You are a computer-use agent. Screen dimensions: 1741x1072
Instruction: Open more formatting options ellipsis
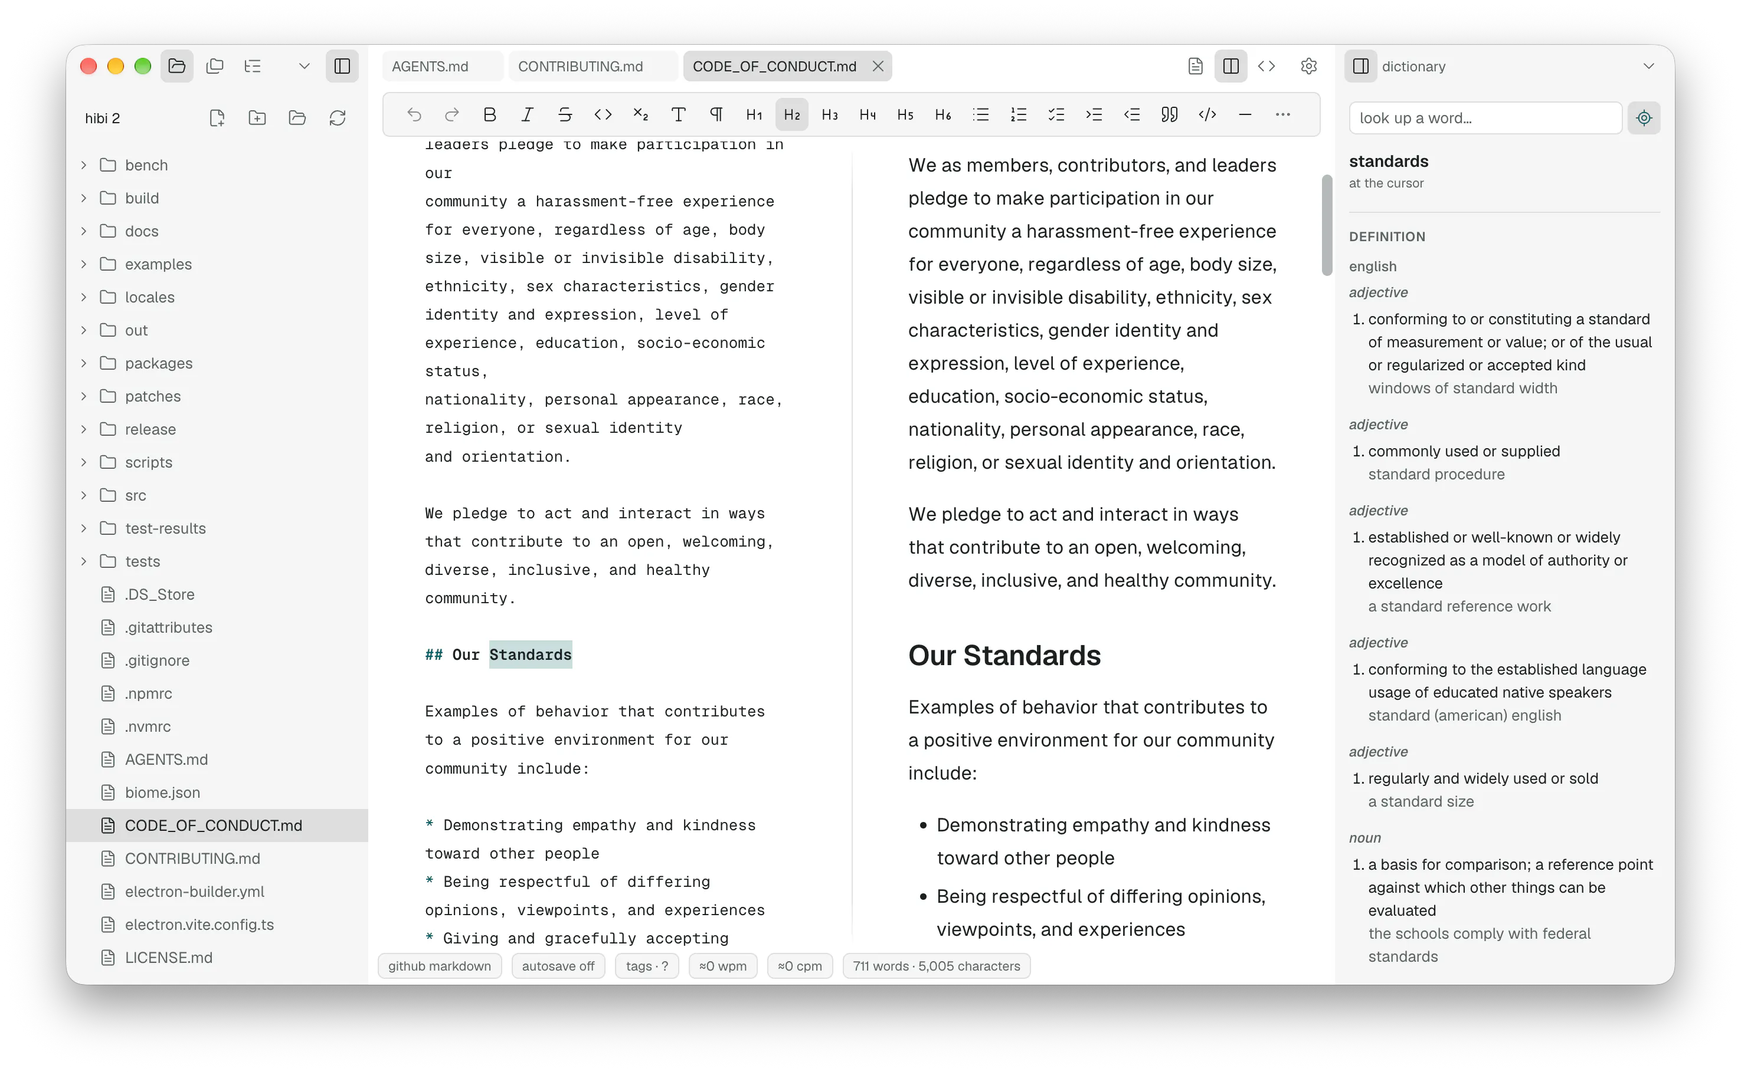tap(1282, 114)
